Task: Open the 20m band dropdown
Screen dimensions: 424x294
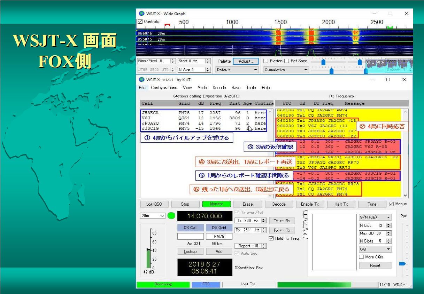Action: click(x=153, y=216)
